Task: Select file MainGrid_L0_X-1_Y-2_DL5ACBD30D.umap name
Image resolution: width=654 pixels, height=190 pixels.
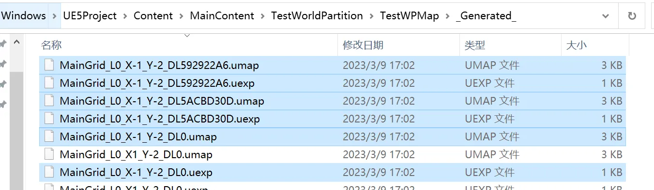Action: click(x=162, y=101)
